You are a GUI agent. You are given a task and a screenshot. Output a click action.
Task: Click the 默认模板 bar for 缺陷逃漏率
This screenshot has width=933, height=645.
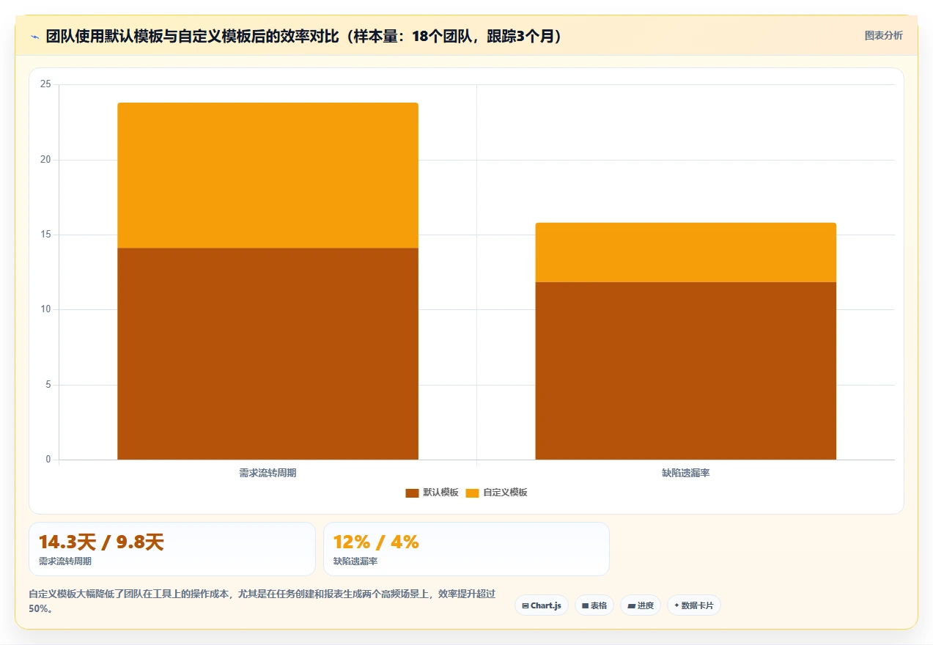click(686, 371)
